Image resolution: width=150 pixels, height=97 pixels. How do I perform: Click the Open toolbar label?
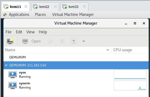pos(36,41)
